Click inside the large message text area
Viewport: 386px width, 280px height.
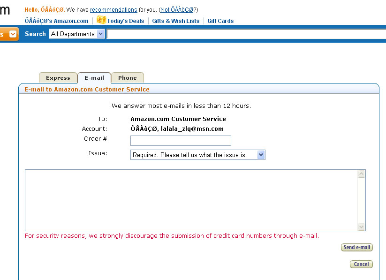[191, 200]
